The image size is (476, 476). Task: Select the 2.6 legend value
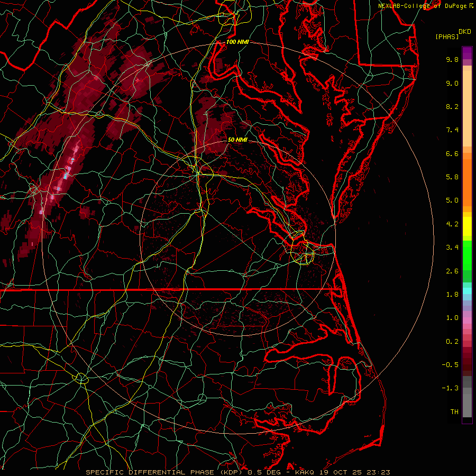[452, 271]
